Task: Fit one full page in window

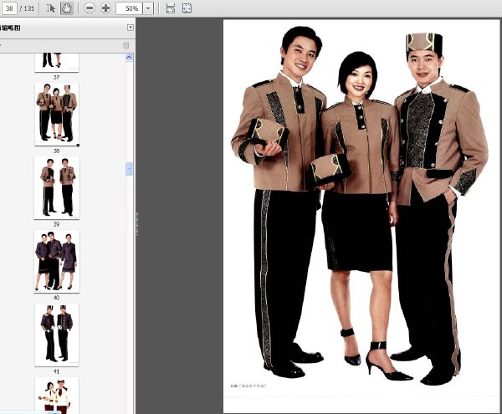Action: (x=187, y=8)
